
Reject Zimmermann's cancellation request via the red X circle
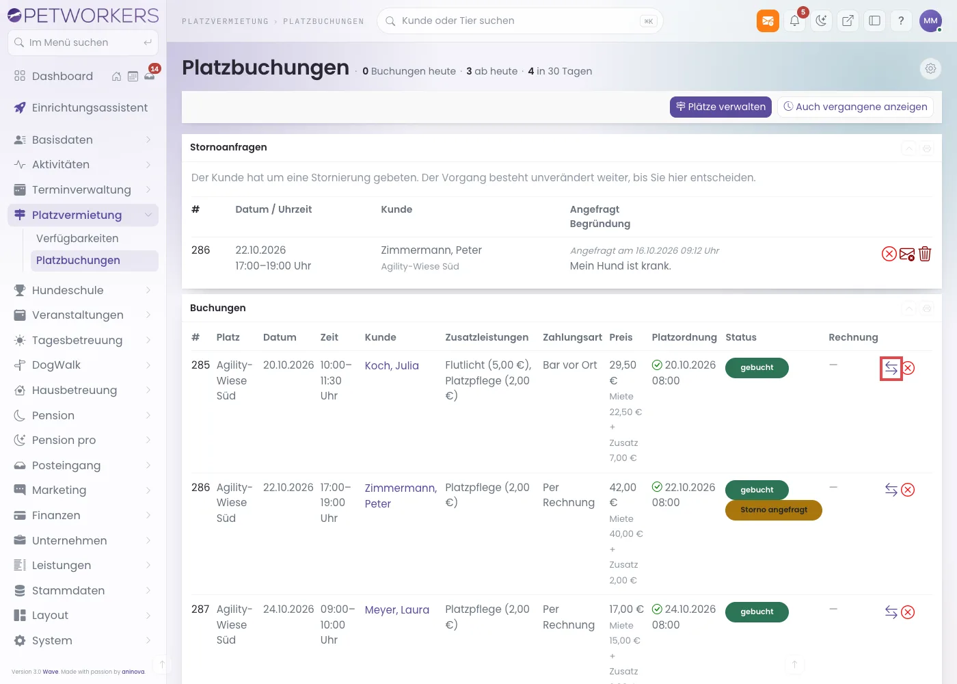point(889,254)
